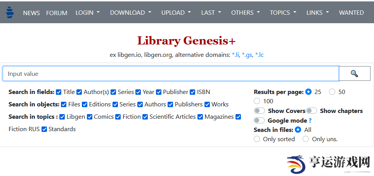
Task: Click the Library Genesis+ heading
Action: pyautogui.click(x=187, y=41)
